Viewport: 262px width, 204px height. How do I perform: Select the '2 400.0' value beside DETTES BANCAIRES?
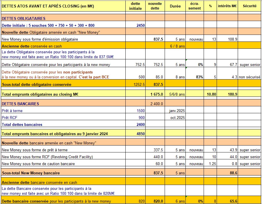click(157, 104)
